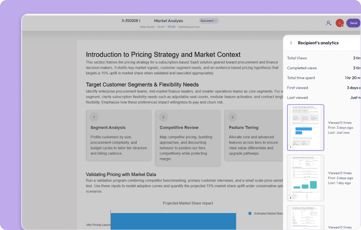
Task: Select the Competitive Review card
Action: (x=188, y=138)
